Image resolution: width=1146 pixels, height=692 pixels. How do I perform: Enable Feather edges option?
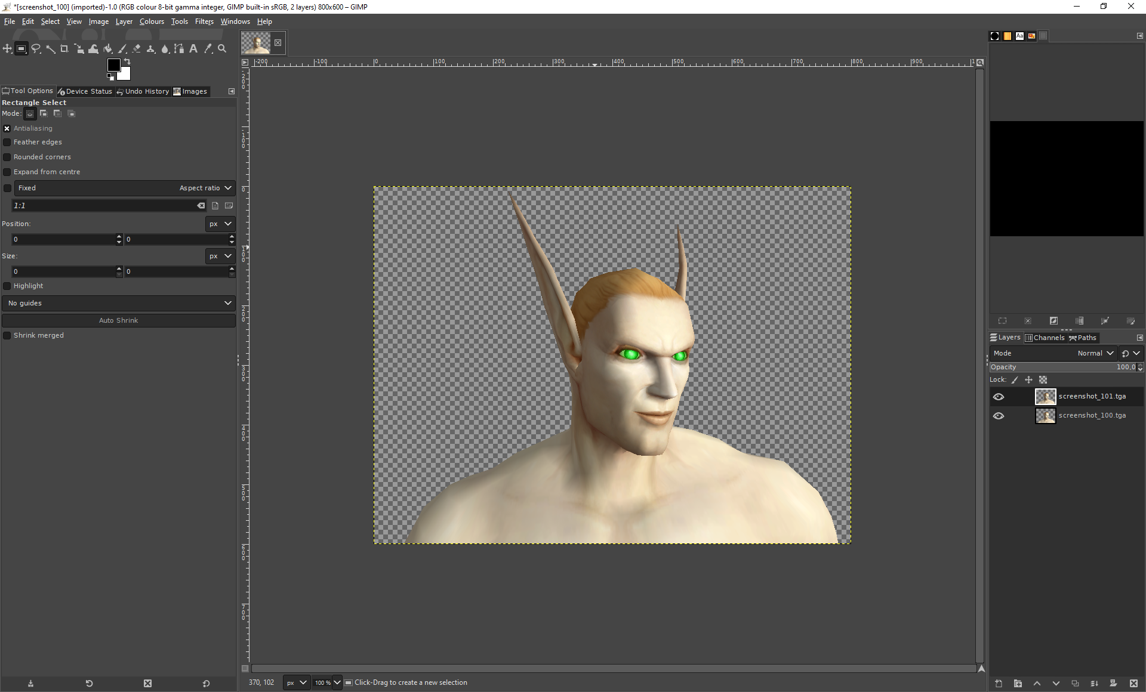click(7, 142)
